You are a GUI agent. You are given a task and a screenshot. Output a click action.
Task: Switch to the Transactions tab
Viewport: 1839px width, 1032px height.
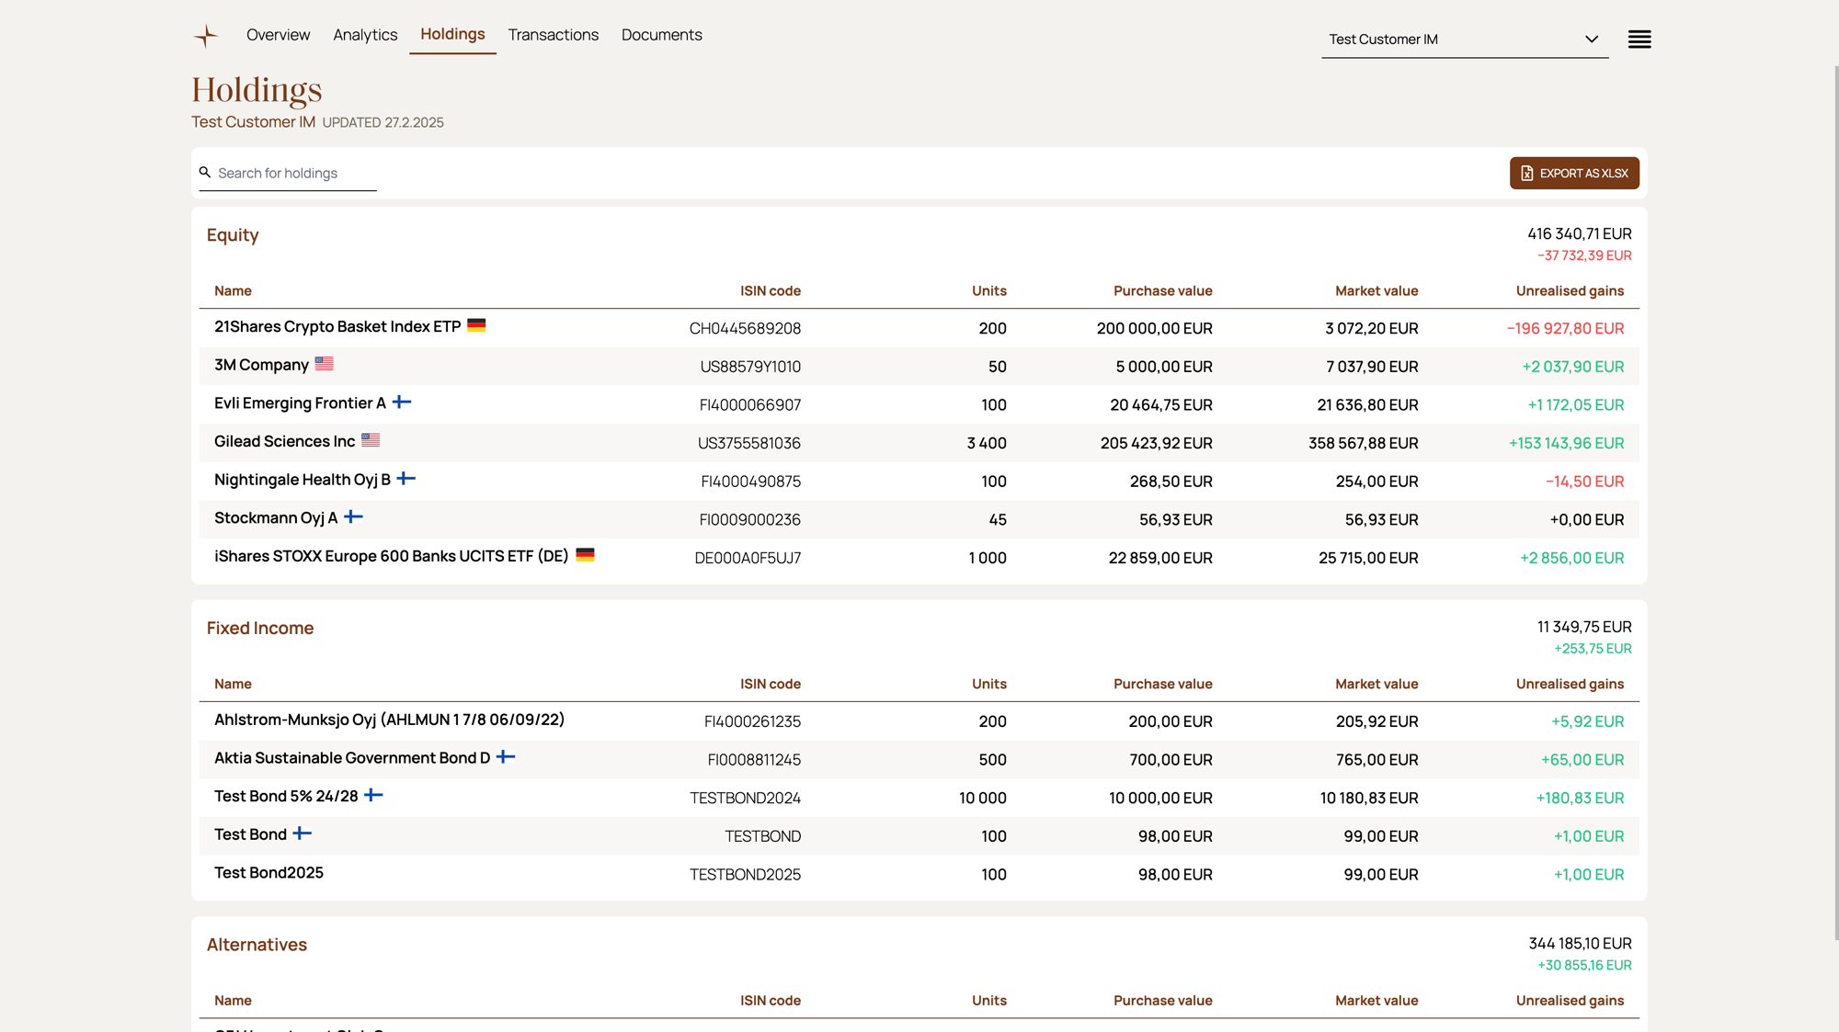(553, 34)
